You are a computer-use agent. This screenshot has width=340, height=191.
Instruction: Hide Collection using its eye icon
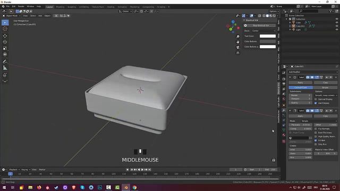coord(337,19)
